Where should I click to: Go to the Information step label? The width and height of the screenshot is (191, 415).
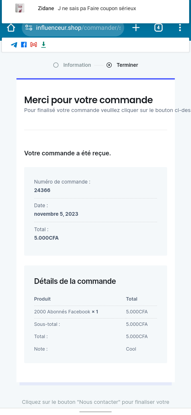pos(77,65)
